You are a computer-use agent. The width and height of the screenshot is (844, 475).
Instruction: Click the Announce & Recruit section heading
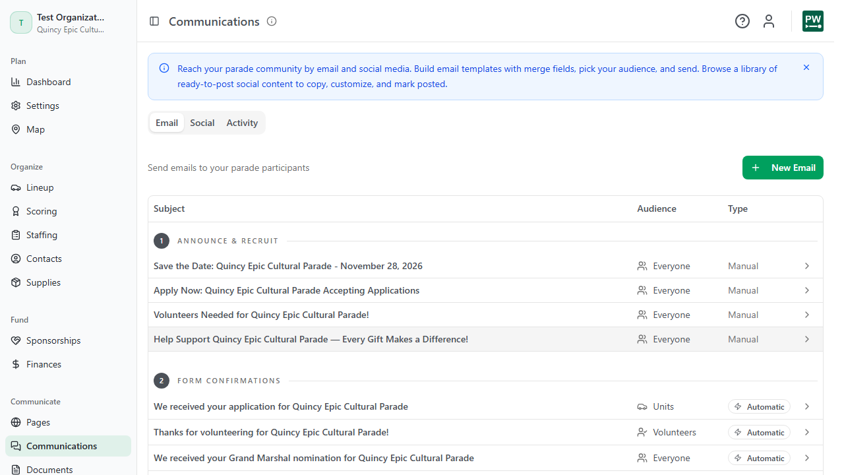pyautogui.click(x=227, y=241)
